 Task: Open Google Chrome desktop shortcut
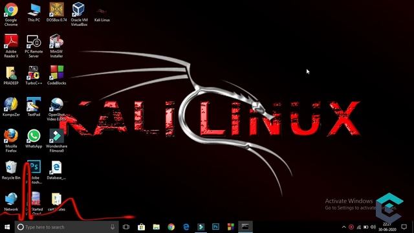[11, 14]
